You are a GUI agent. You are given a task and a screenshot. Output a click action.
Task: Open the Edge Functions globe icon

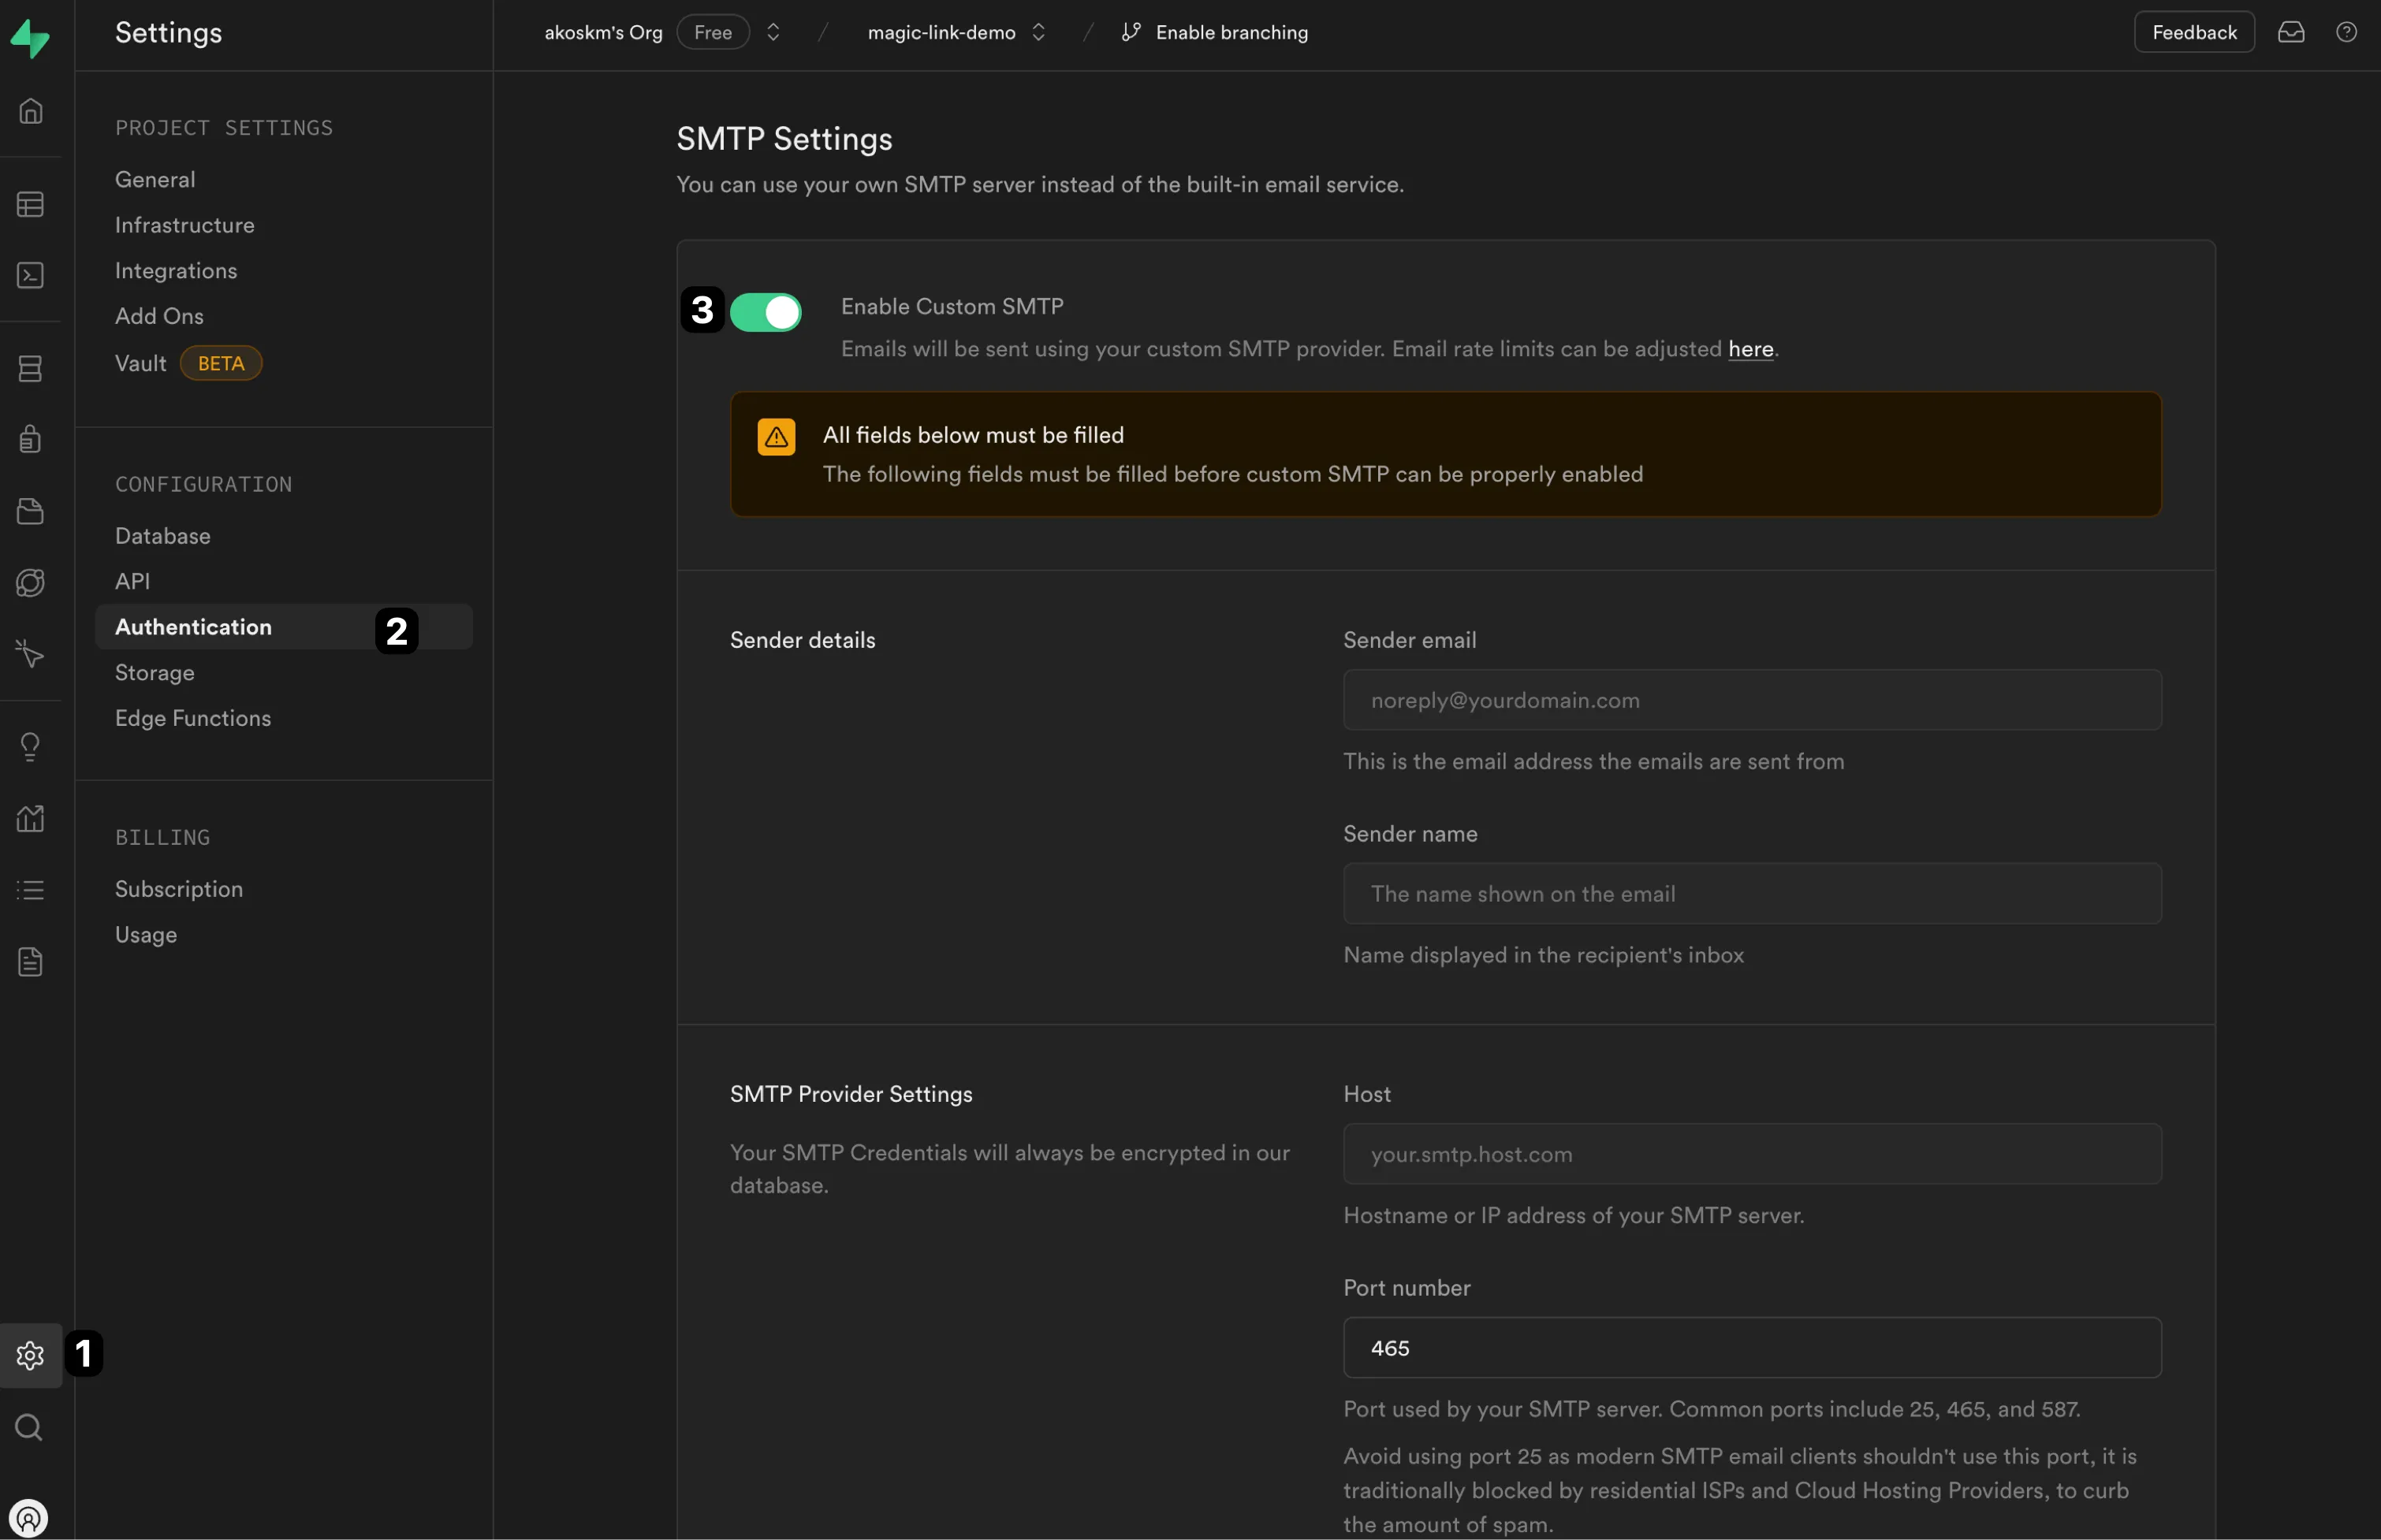(31, 583)
